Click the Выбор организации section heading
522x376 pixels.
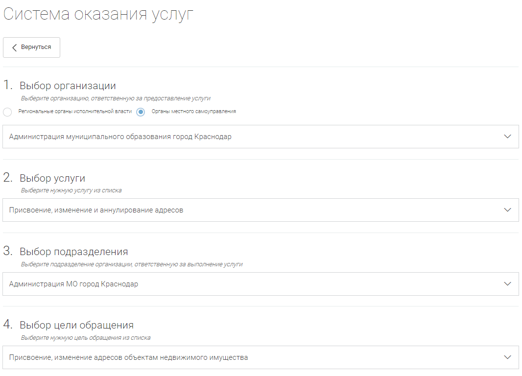point(68,86)
